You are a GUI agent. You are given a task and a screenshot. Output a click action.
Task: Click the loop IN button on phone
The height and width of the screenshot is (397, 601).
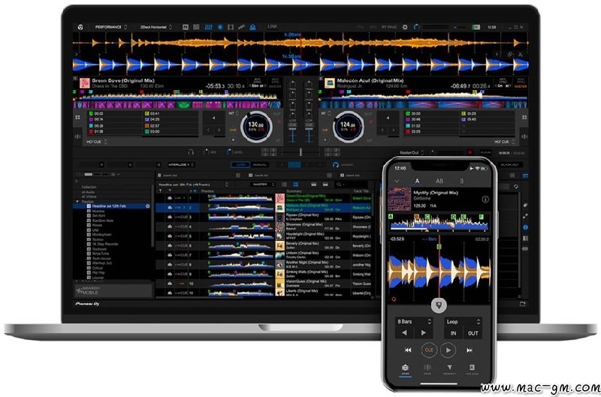pos(454,333)
